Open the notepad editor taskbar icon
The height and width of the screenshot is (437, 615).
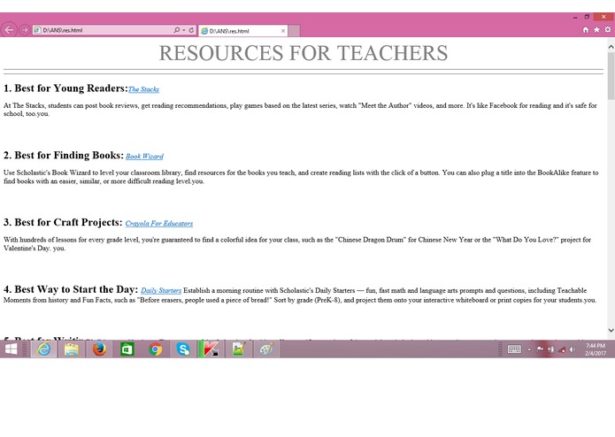(x=238, y=349)
